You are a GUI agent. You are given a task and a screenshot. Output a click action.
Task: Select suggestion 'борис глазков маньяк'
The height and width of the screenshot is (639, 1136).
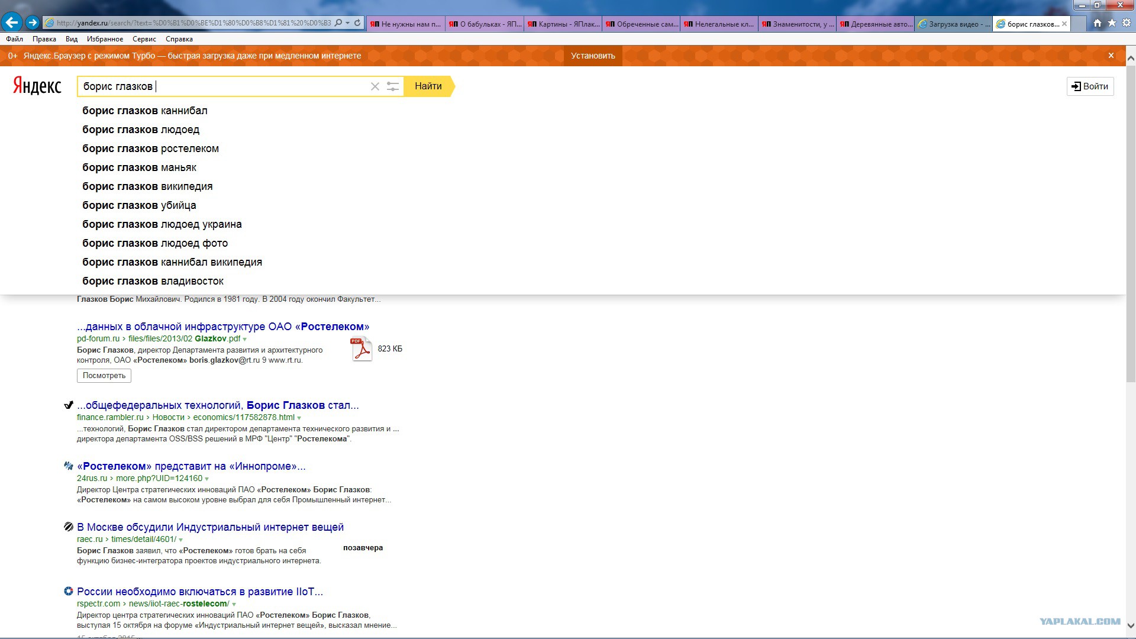[139, 167]
